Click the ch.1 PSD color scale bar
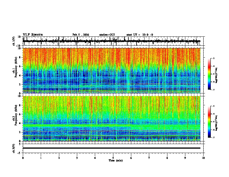The image size is (229, 177). point(209,74)
